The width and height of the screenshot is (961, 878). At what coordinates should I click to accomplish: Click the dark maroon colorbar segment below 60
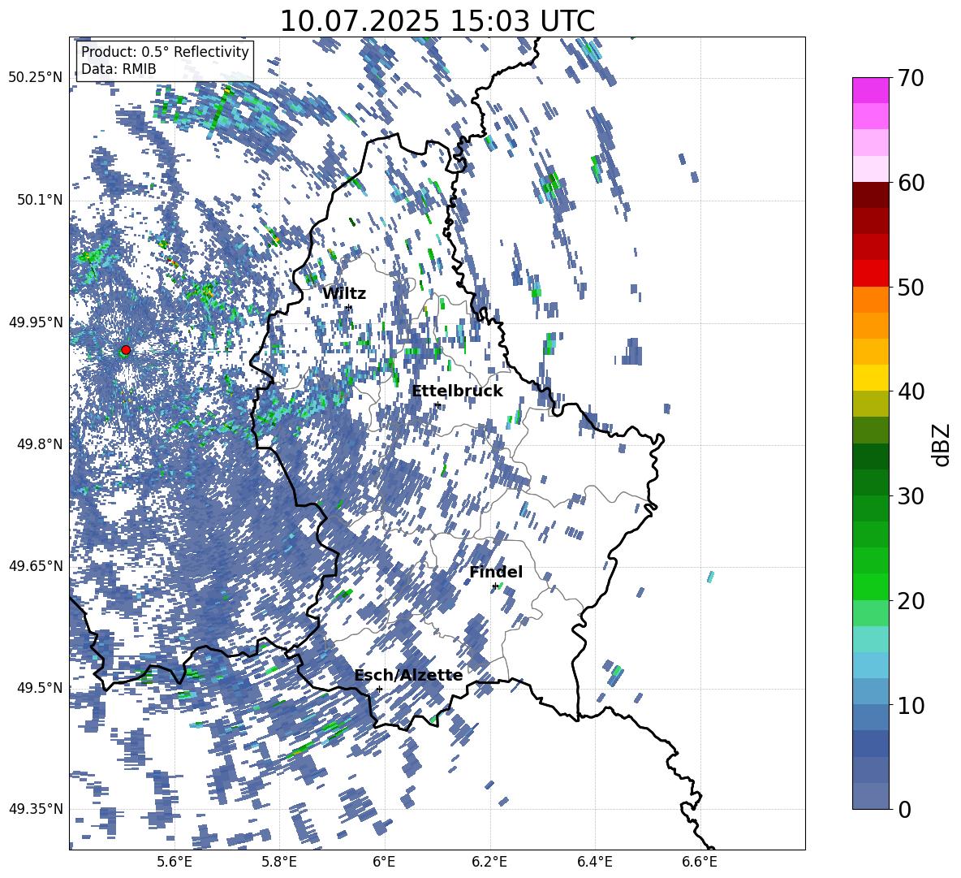coord(870,195)
